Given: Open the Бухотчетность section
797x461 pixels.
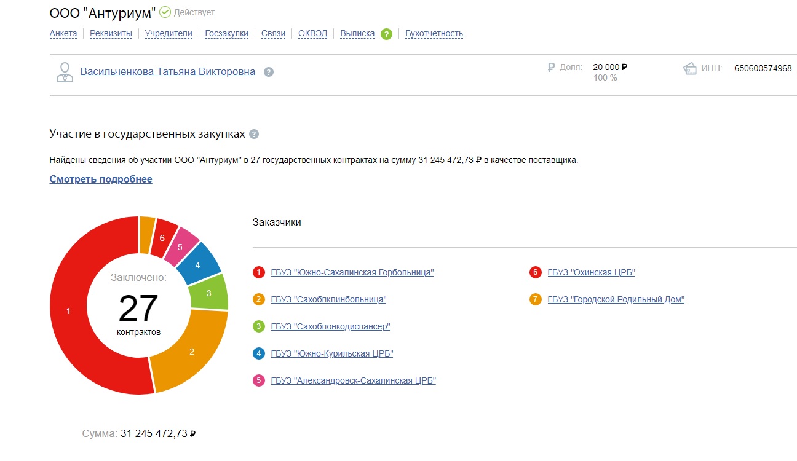Looking at the screenshot, I should (x=434, y=34).
